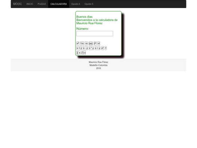The image size is (197, 148).
Task: Select the x + y addition button
Action: [79, 48]
